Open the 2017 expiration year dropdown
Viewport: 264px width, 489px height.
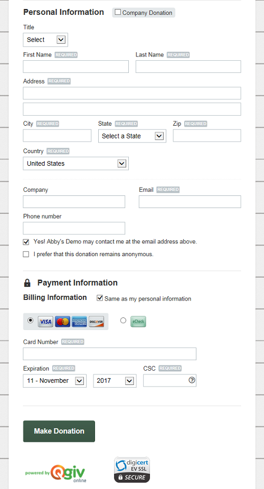click(x=115, y=381)
